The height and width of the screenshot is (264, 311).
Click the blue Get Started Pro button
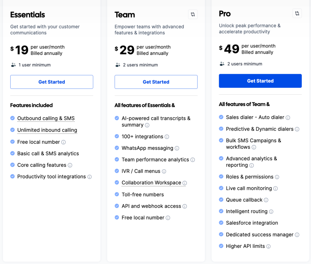(x=260, y=81)
